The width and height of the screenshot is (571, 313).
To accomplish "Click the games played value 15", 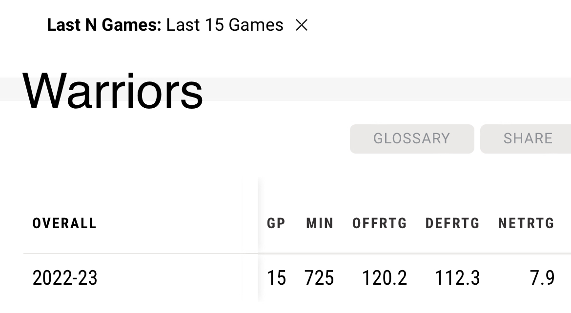I will [276, 278].
